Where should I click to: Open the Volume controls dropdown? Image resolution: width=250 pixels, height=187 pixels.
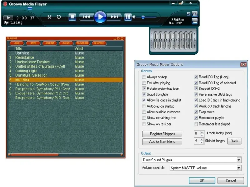click(x=239, y=168)
